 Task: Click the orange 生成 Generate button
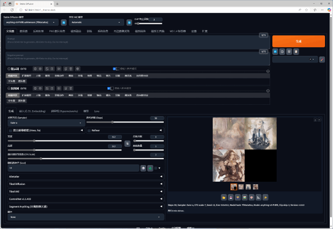[x=299, y=41]
